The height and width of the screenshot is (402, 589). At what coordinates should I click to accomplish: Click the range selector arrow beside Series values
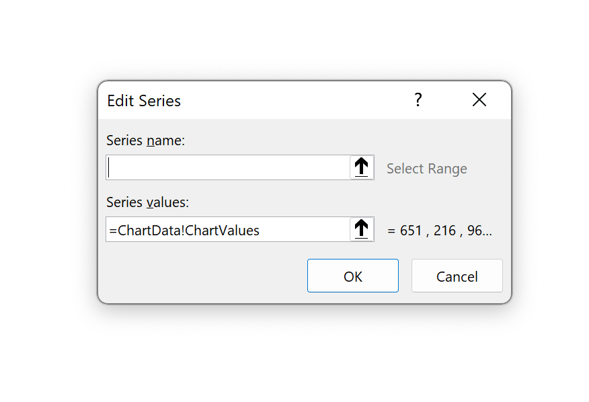[362, 229]
